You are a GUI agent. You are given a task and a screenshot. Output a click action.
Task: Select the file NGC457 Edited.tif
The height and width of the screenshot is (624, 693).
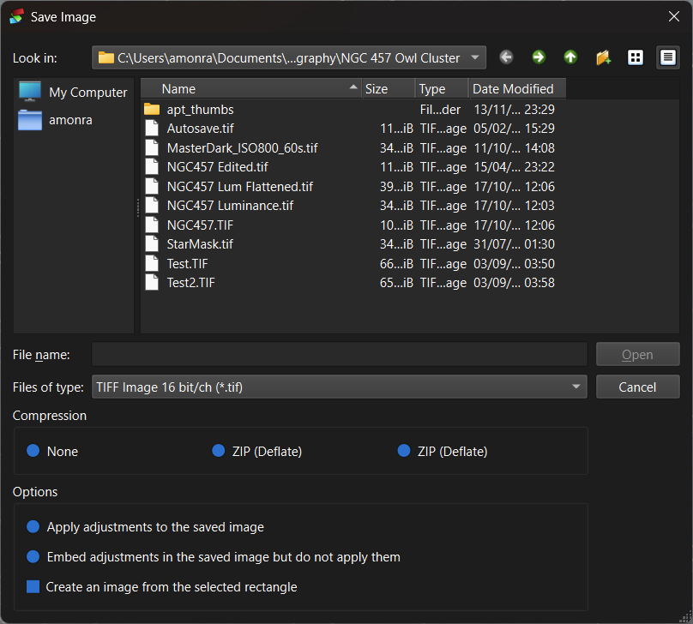[x=217, y=167]
